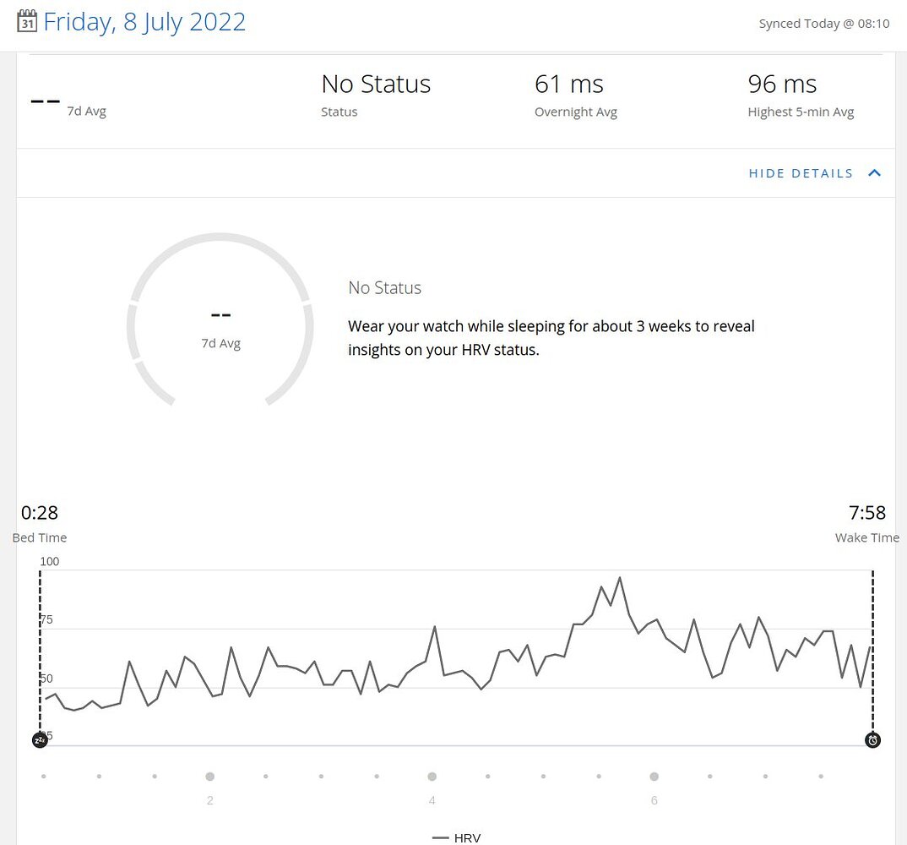Select the alarm clock wake icon on the chart
907x845 pixels.
tap(872, 739)
